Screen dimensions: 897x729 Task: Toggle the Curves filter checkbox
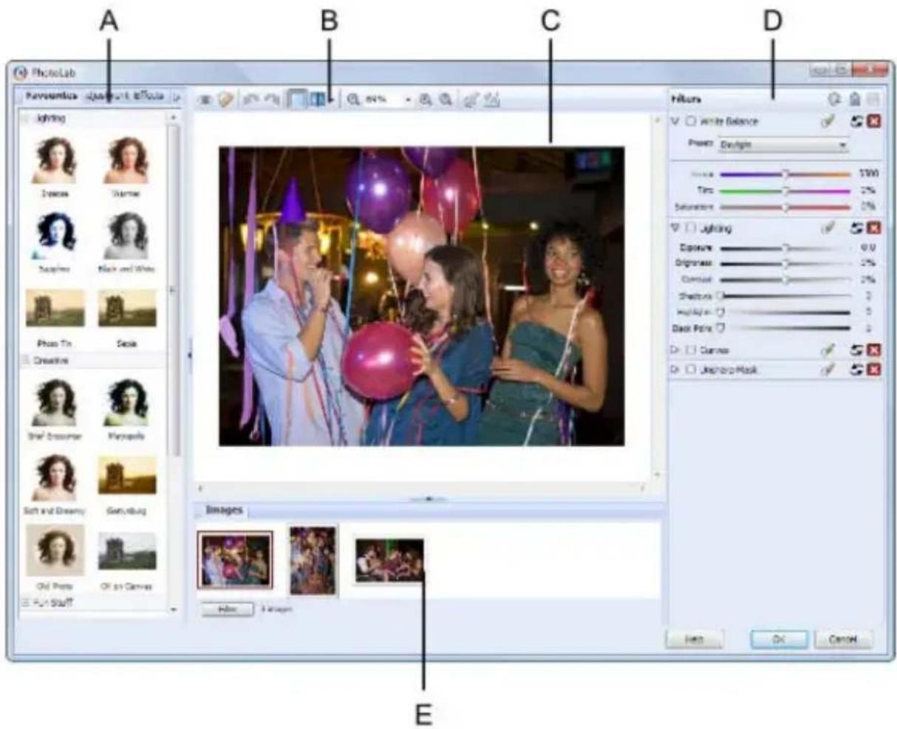coord(691,350)
